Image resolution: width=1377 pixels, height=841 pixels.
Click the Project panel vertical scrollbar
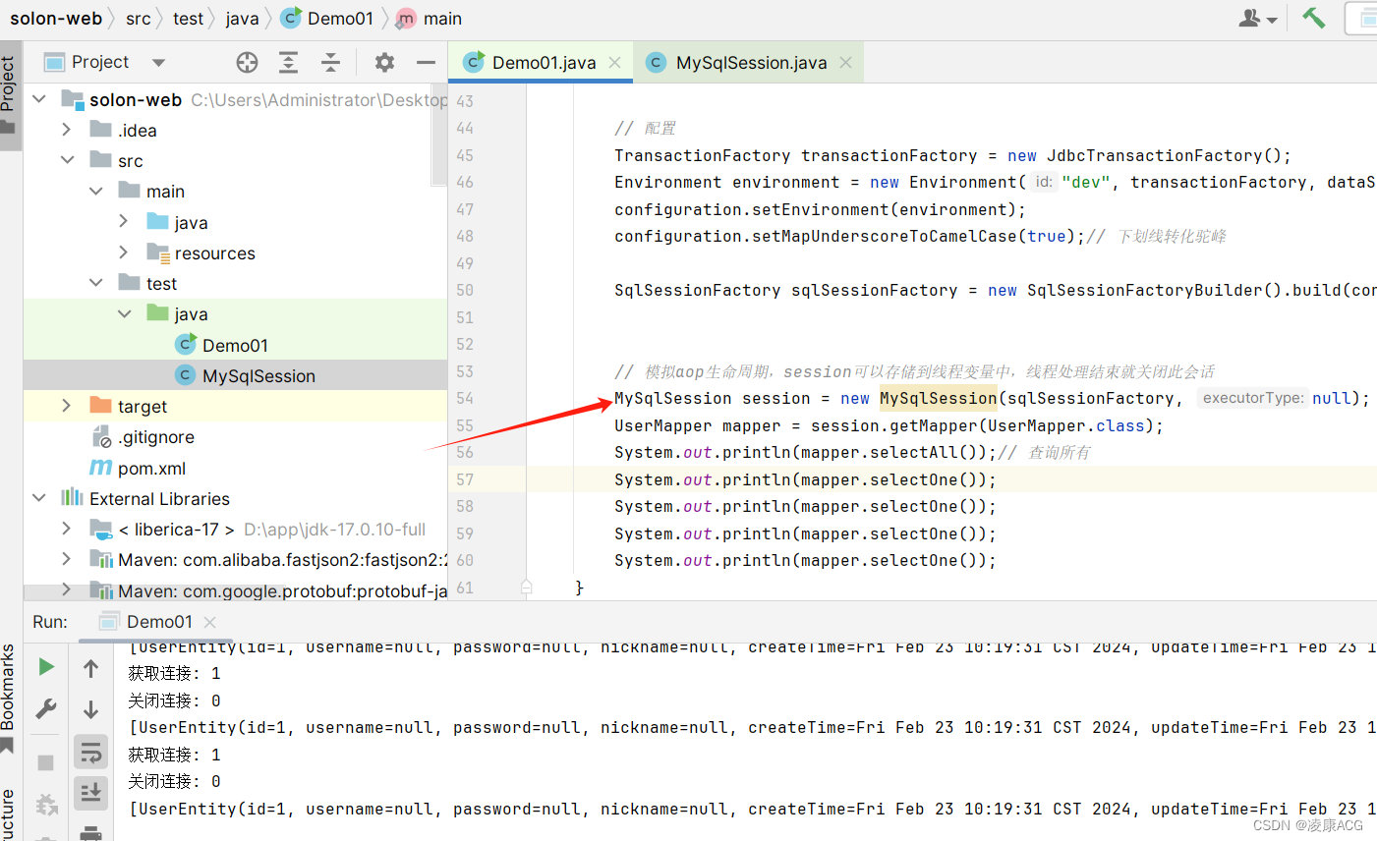tap(439, 137)
